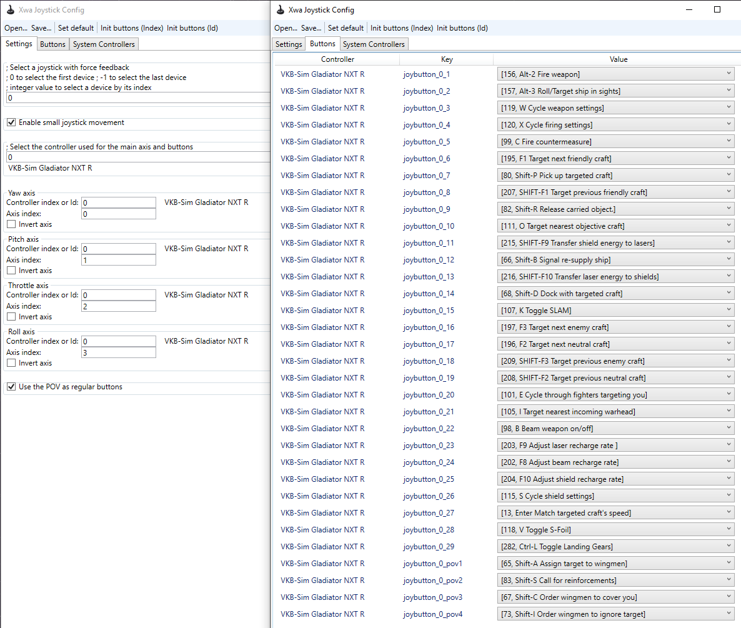Switch to Settings tab in right window
741x628 pixels.
click(288, 44)
